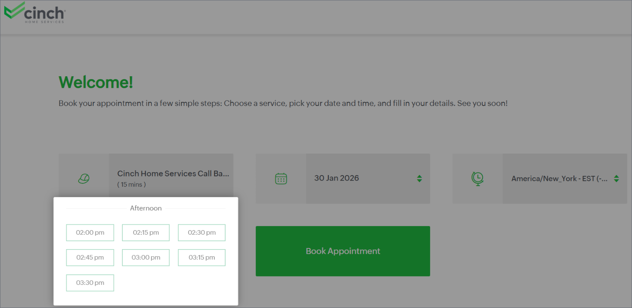The width and height of the screenshot is (632, 308).
Task: Click the Afternoon section header
Action: (x=146, y=208)
